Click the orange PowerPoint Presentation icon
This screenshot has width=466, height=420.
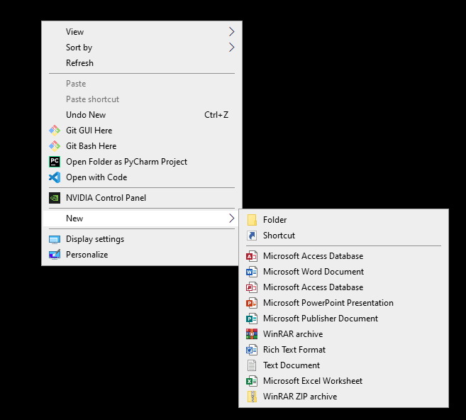click(x=252, y=303)
